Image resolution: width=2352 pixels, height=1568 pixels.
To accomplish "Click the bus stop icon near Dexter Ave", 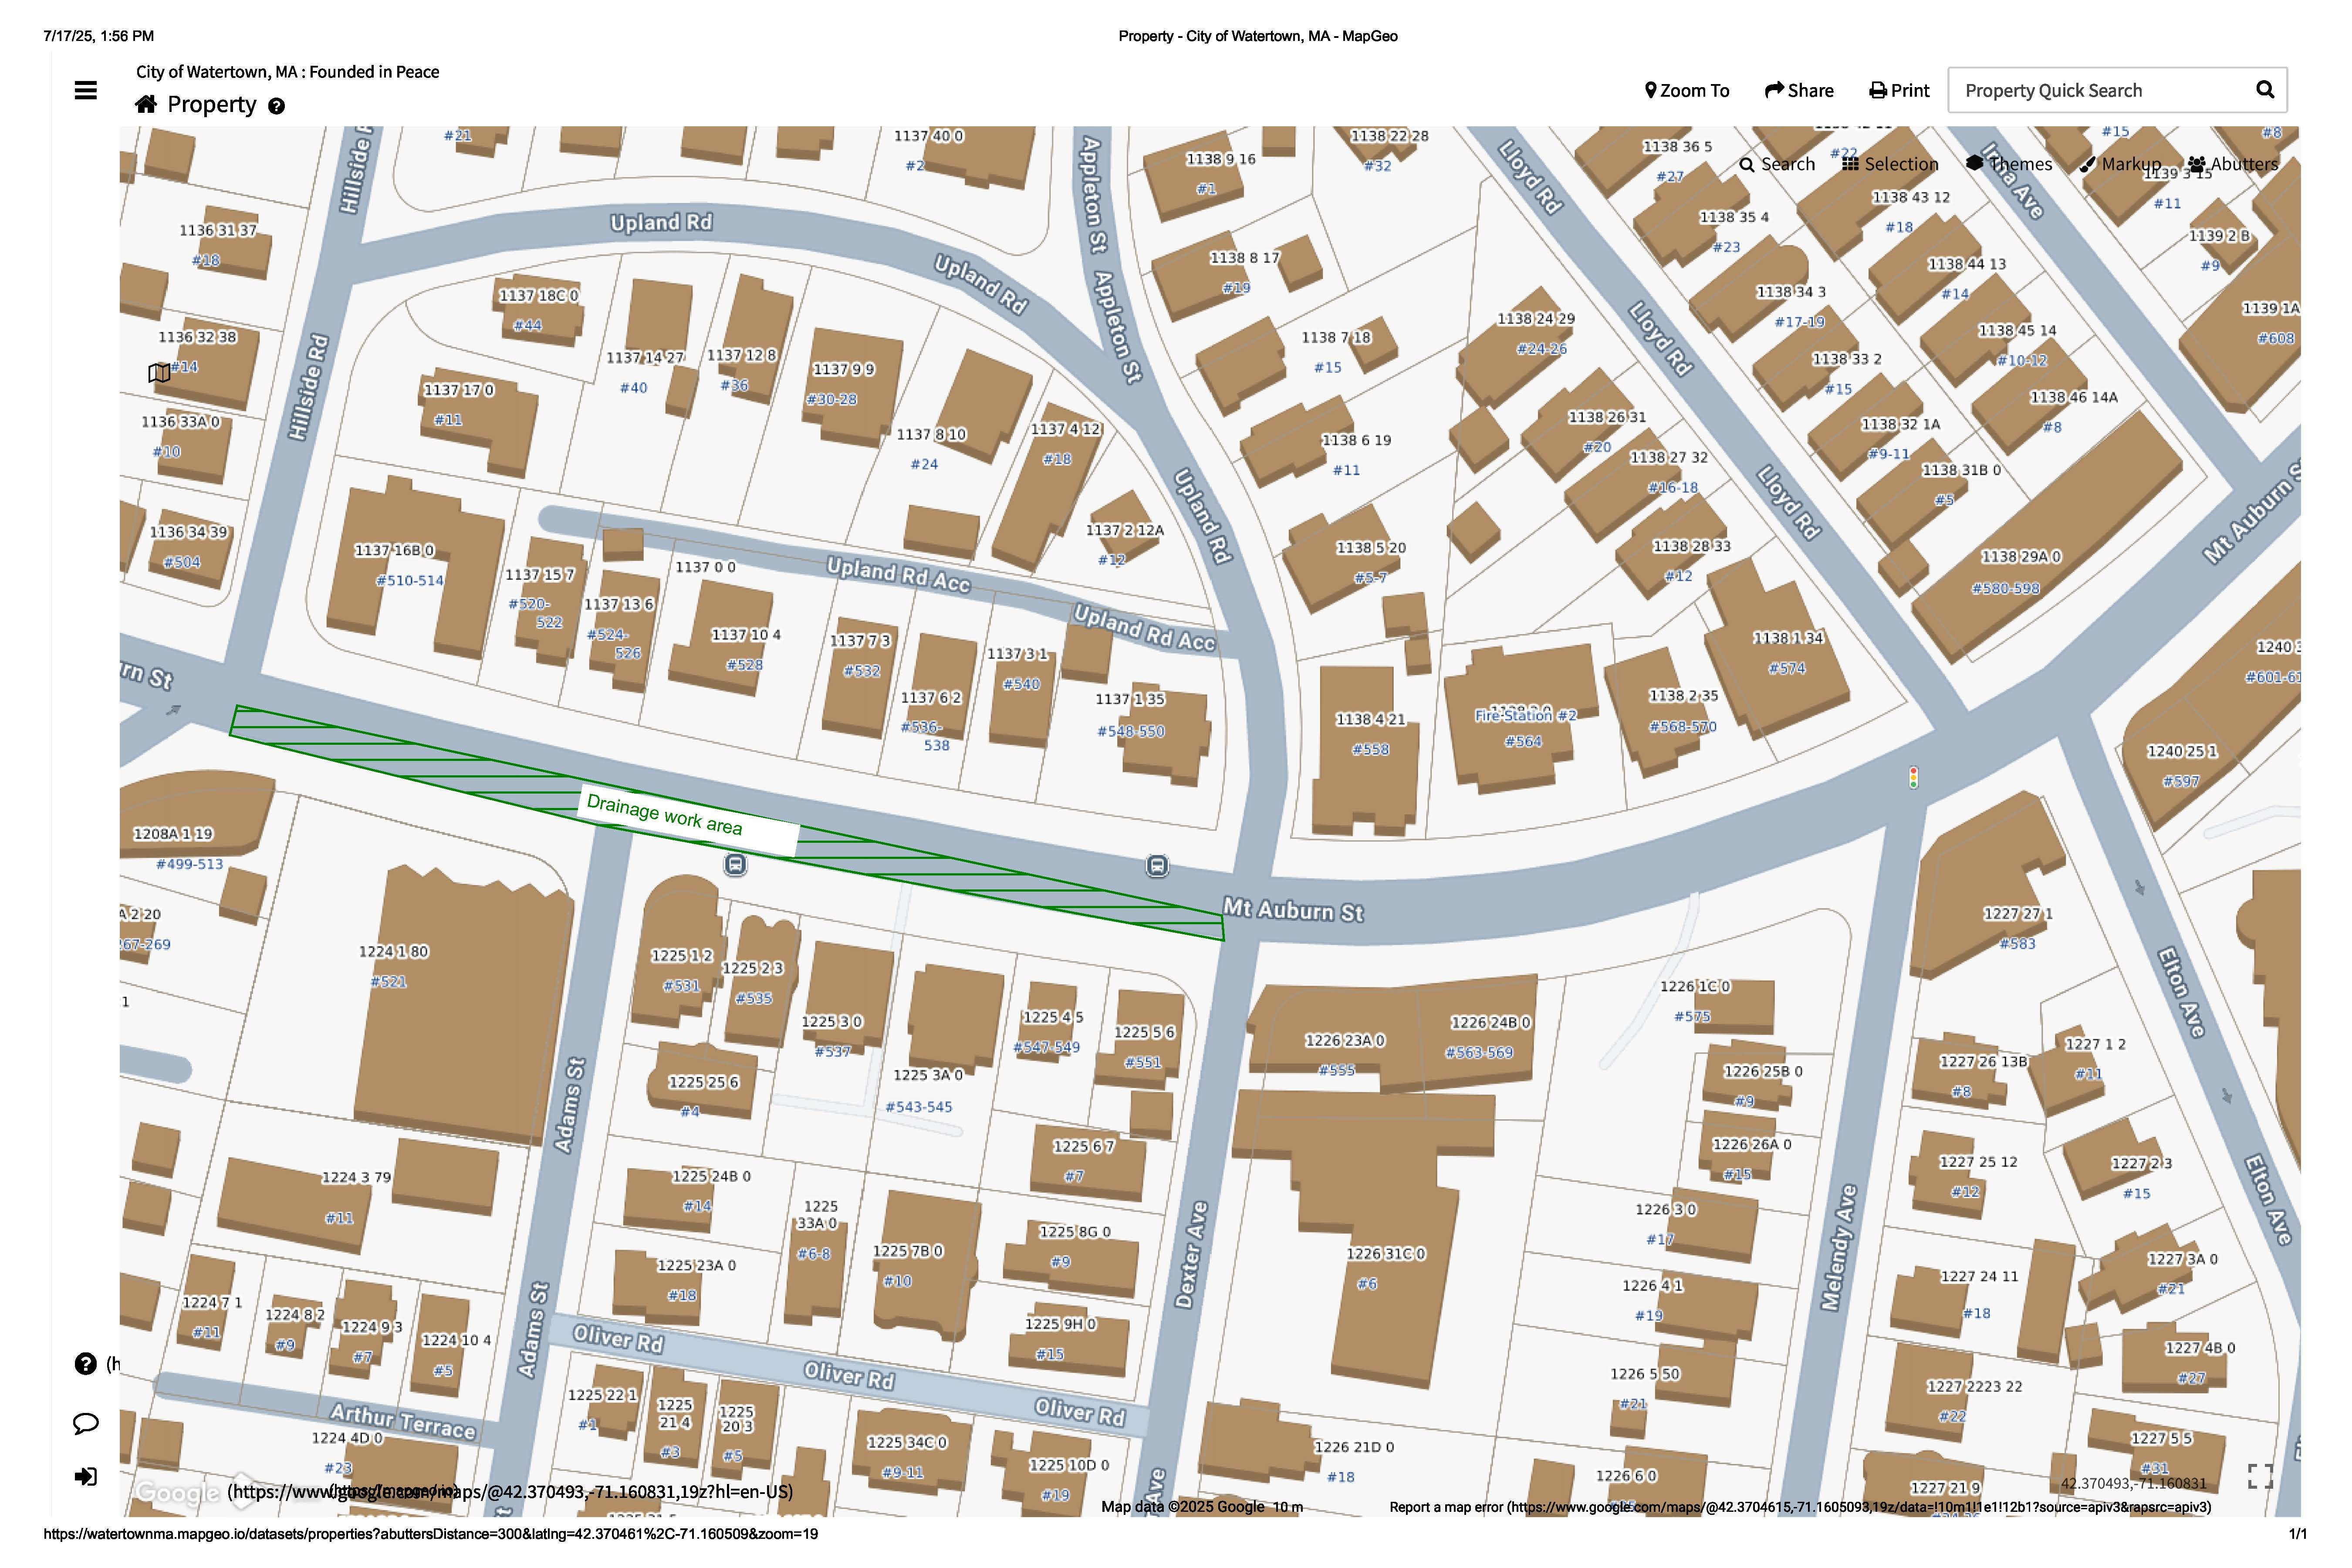I will (1157, 866).
